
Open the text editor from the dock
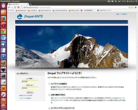[x=3, y=82]
